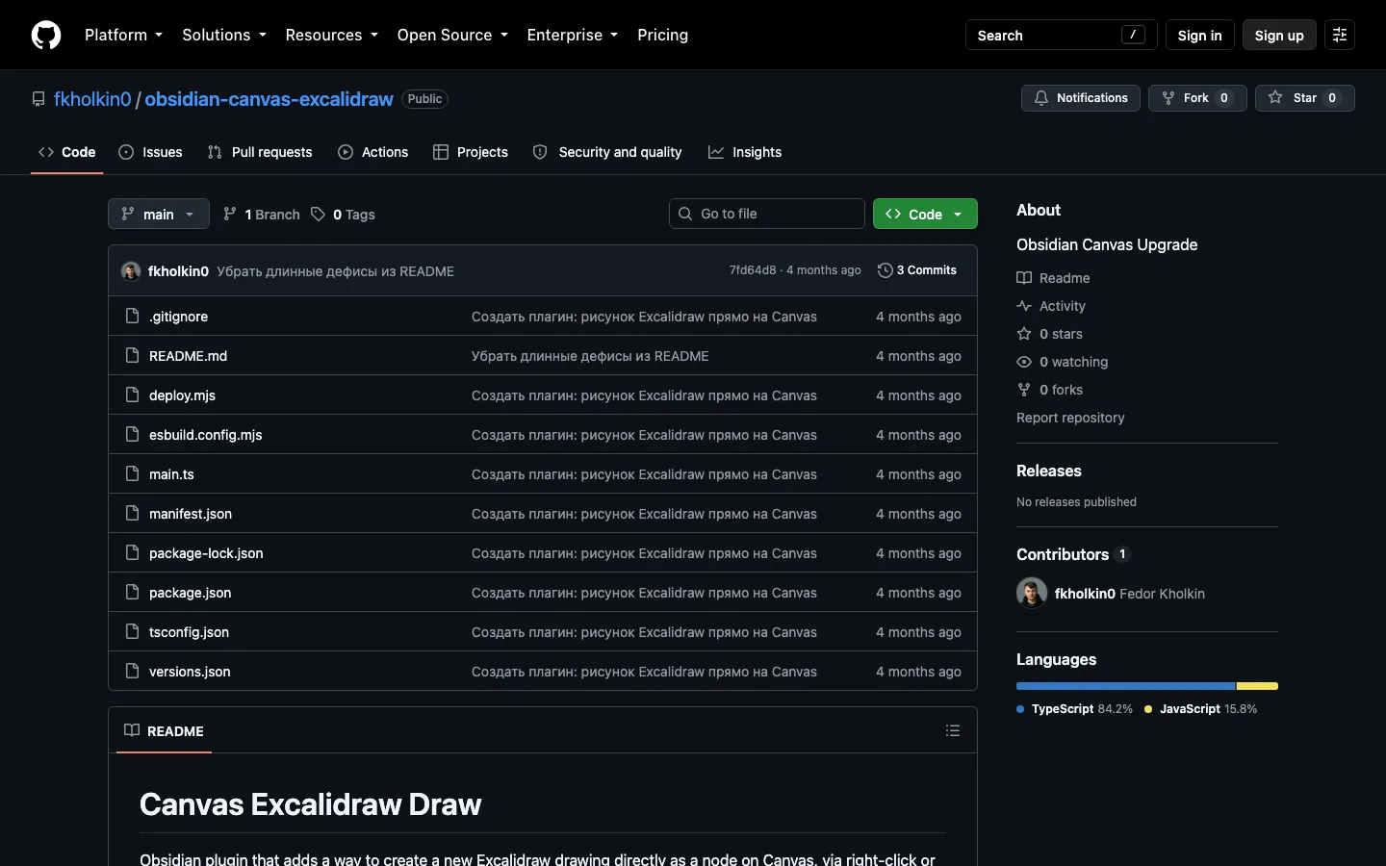Open the README.md file
Screen dimensions: 1386x866
click(x=189, y=356)
